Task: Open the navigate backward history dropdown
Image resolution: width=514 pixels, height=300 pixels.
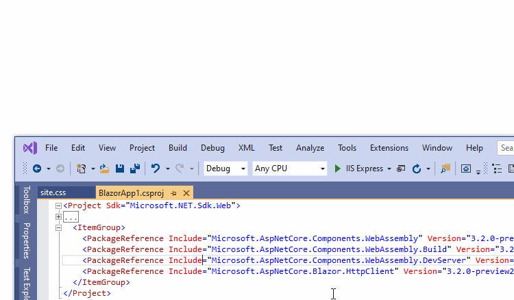Action: pos(49,169)
